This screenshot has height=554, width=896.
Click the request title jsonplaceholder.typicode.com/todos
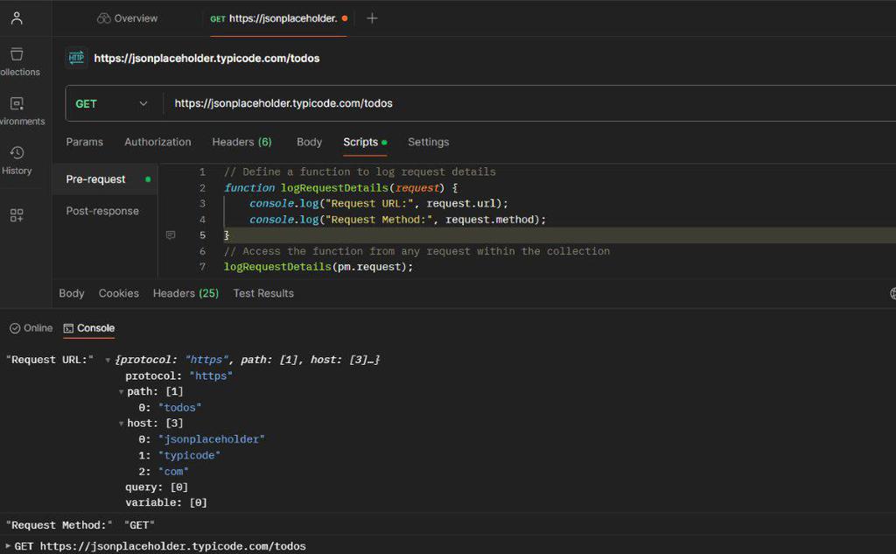pos(206,59)
